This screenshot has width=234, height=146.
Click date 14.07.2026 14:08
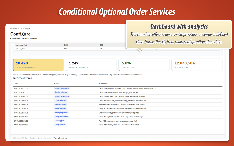tap(21, 117)
